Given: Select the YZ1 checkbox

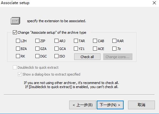Looking at the screenshot, I should click(x=76, y=49).
